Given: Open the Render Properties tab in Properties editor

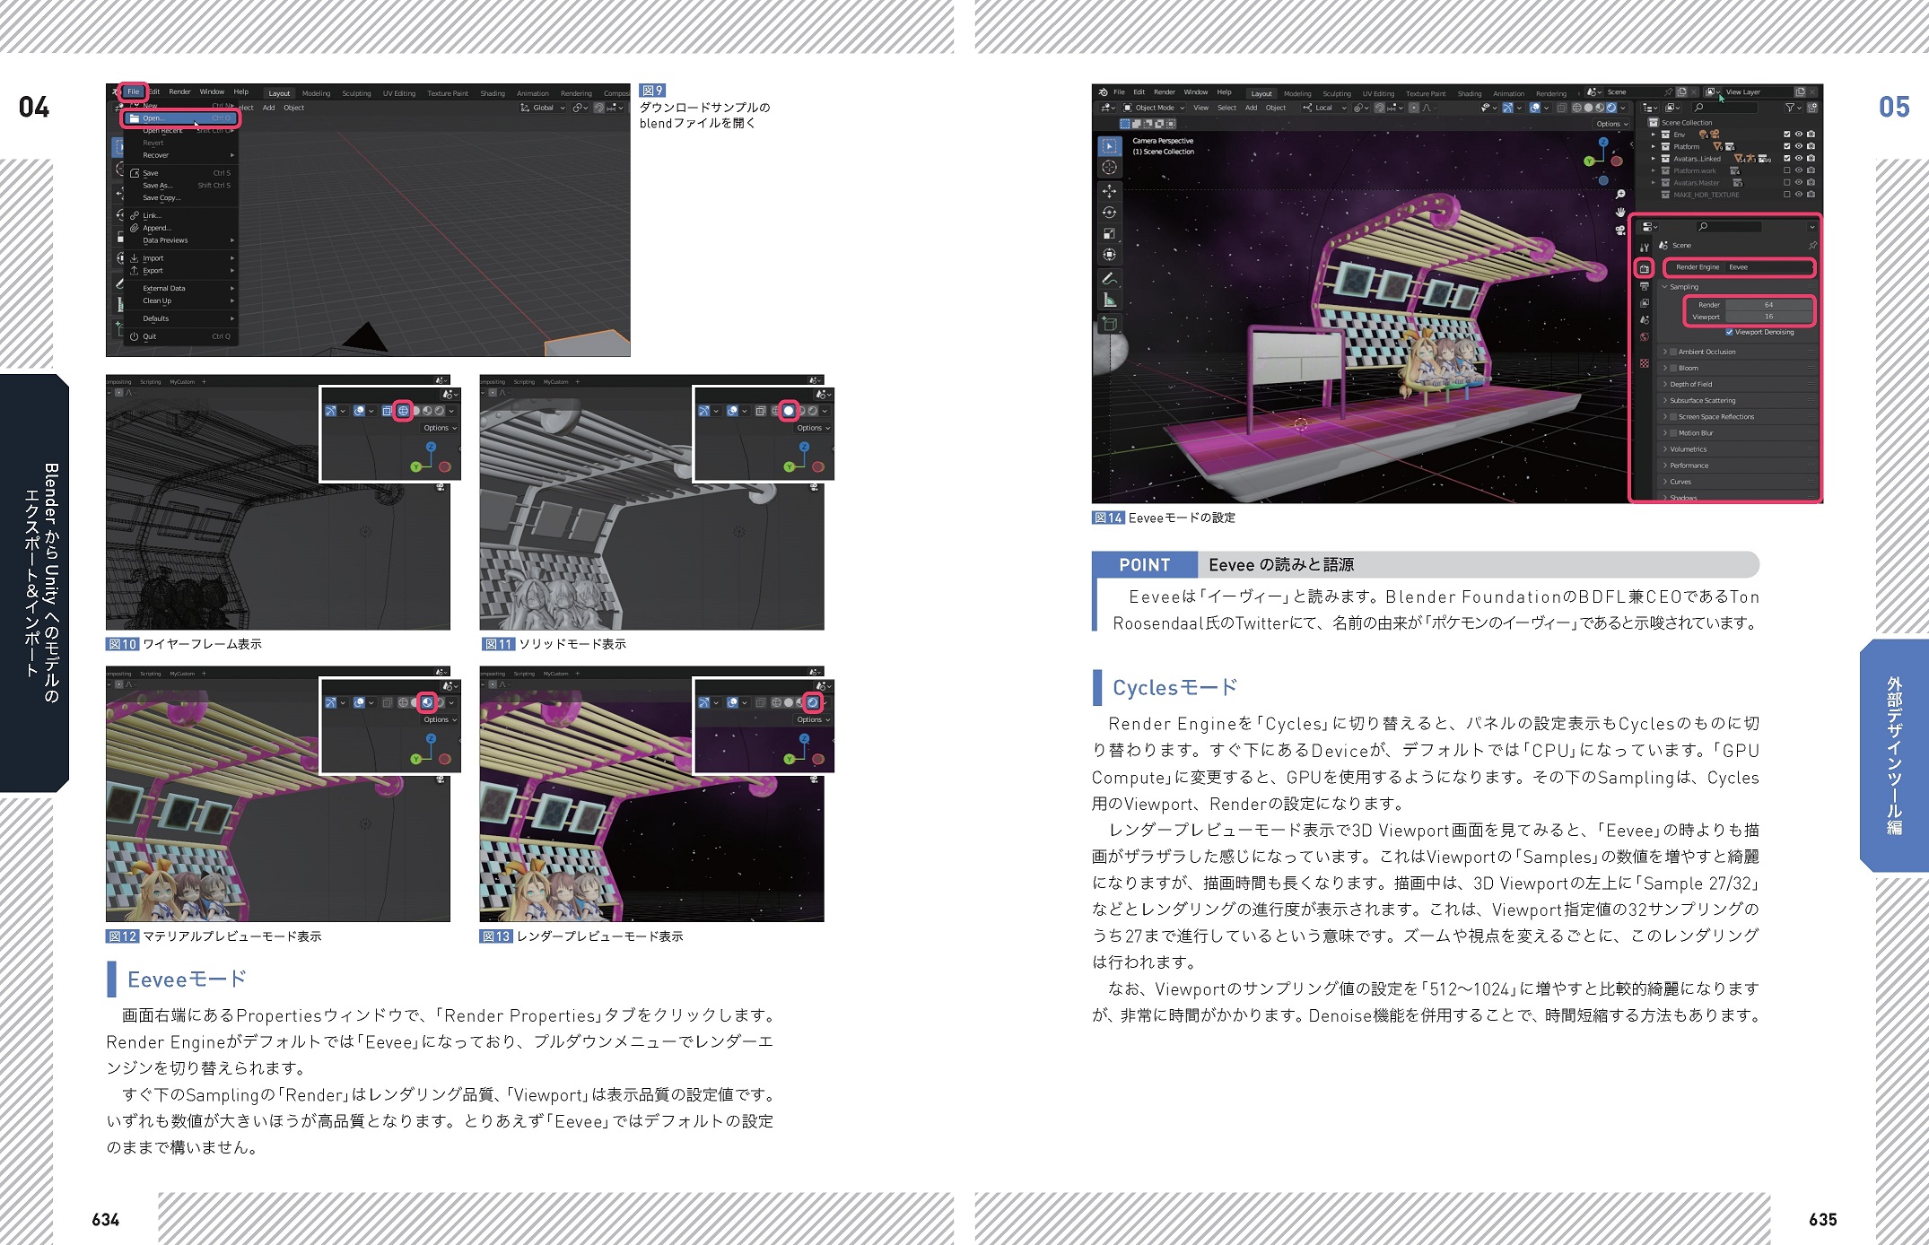Looking at the screenshot, I should click(x=1644, y=268).
